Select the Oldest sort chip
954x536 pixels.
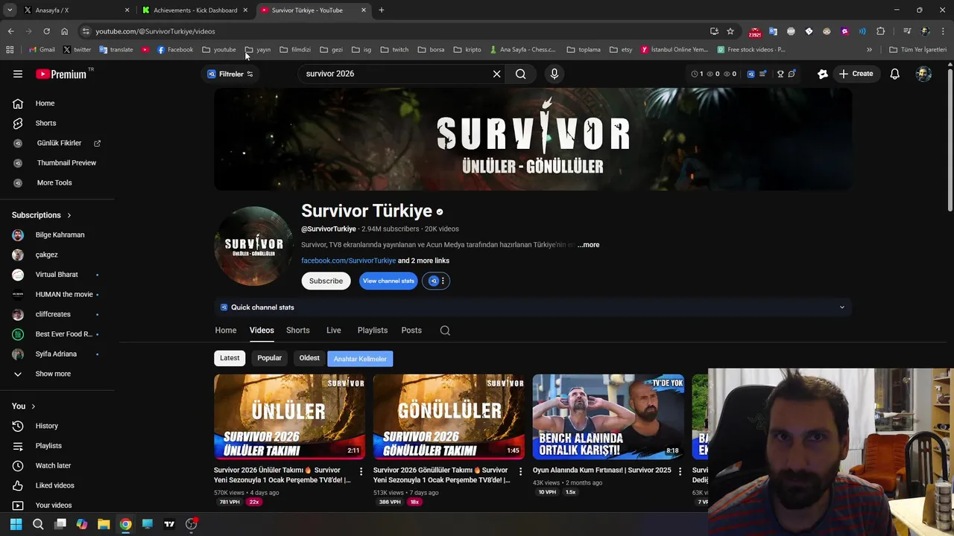pos(309,358)
